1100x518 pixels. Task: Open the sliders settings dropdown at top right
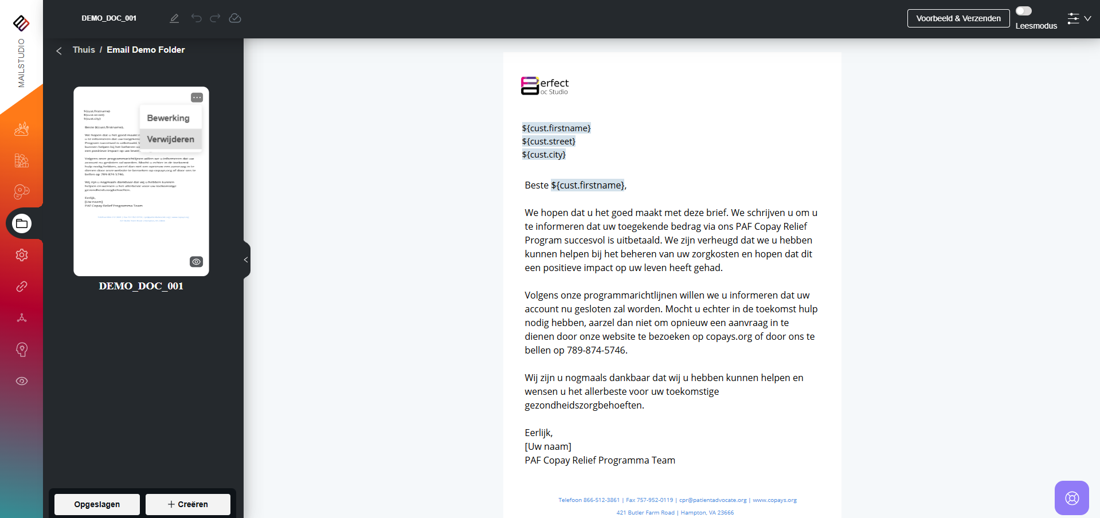click(1079, 18)
